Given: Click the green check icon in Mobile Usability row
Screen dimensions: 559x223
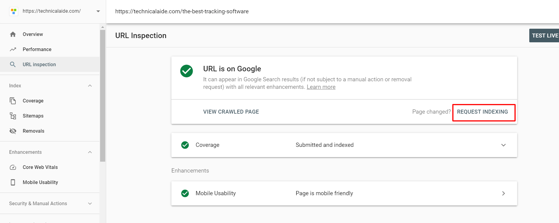Looking at the screenshot, I should (185, 193).
